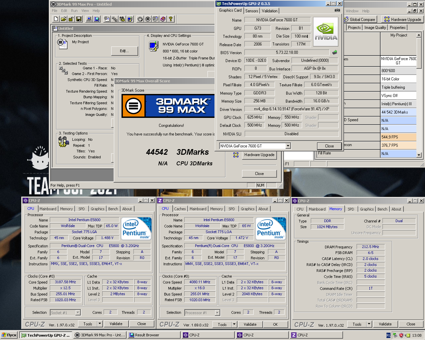Open Image Quality tab in Result Browser
This screenshot has height=340, width=425.
coord(375,28)
